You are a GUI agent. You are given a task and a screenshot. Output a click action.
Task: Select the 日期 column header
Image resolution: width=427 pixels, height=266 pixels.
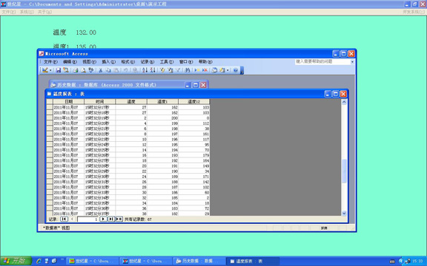(x=69, y=101)
